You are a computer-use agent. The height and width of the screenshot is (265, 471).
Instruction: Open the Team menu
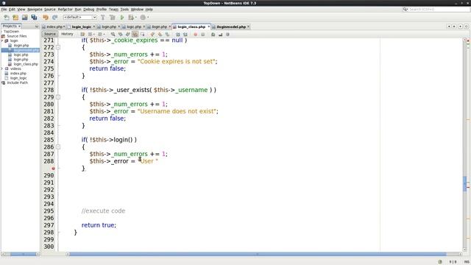113,10
